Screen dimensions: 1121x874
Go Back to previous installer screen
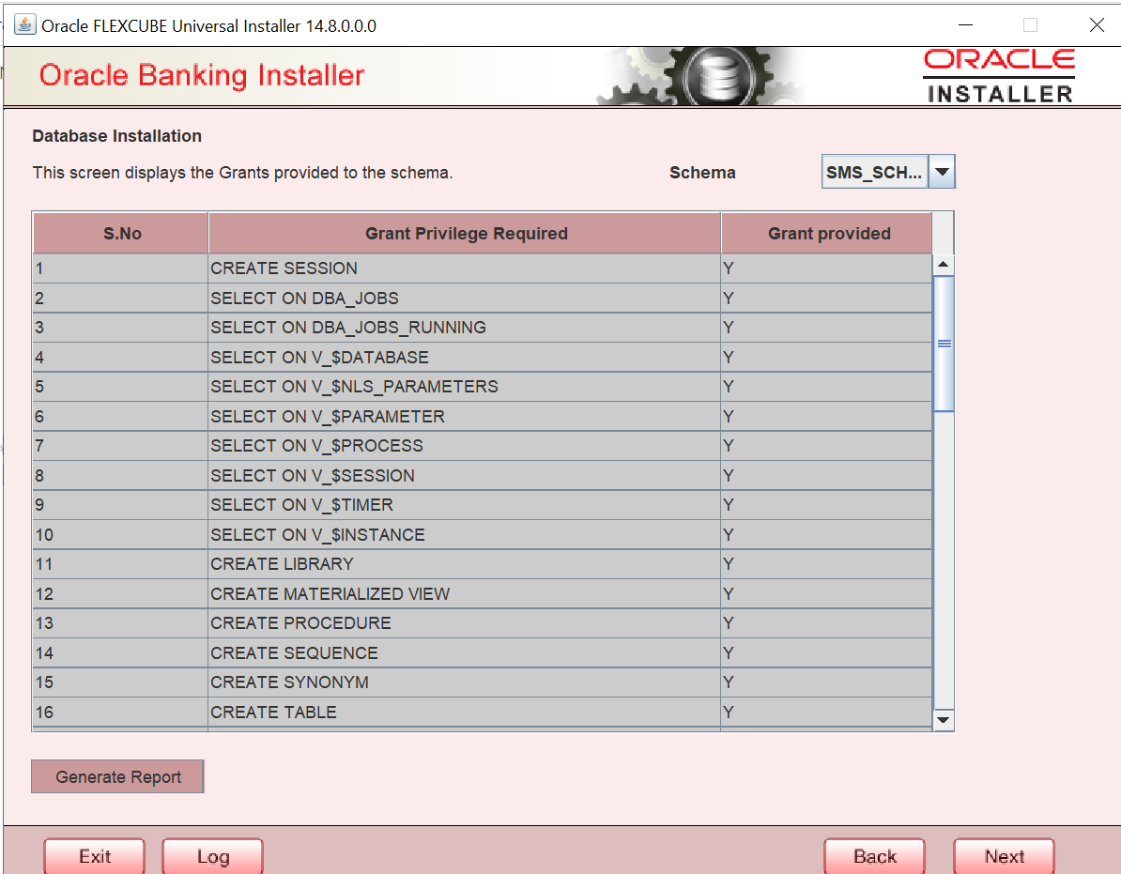tap(874, 856)
